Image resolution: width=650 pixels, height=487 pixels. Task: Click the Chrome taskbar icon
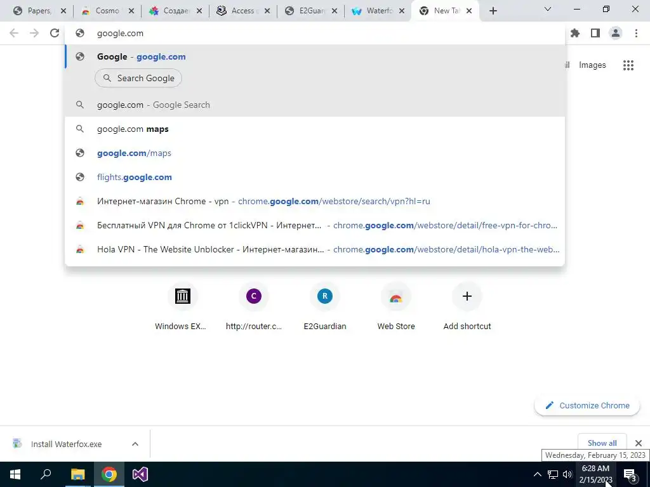(109, 474)
